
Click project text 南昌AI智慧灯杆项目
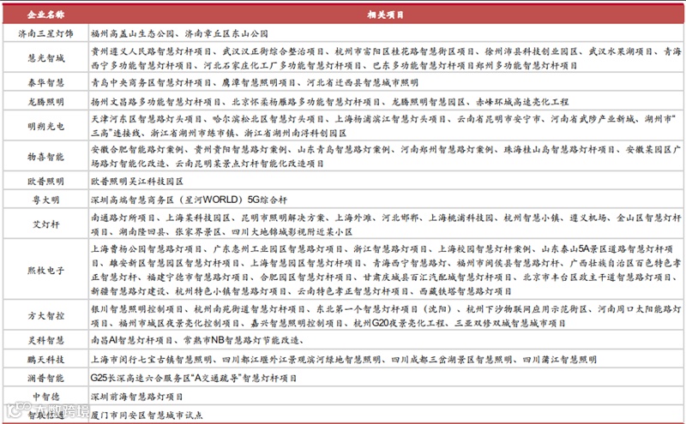132,340
